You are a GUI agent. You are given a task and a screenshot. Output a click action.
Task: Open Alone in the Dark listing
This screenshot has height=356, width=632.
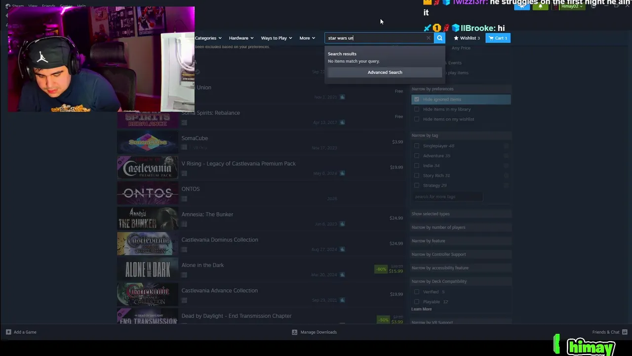click(262, 269)
